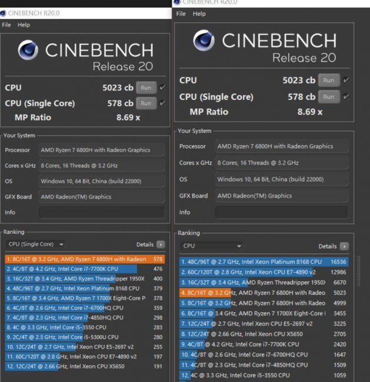This screenshot has height=382, width=370.
Task: Select orange Ryzen 7 6800H row scoring 5023
Action: tap(264, 293)
